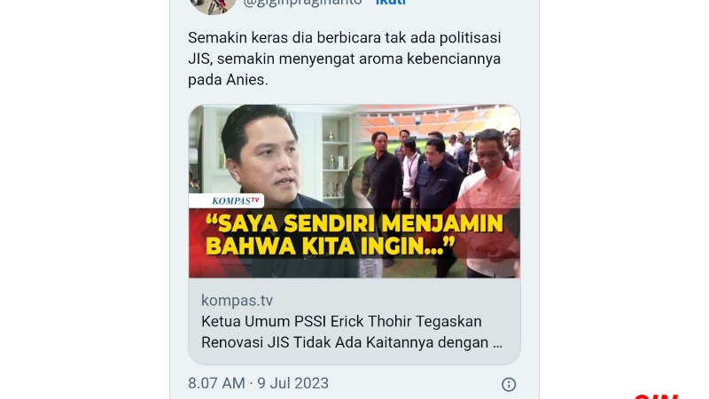709x399 pixels.
Task: Follow the account via Ikuti link
Action: coord(391,3)
